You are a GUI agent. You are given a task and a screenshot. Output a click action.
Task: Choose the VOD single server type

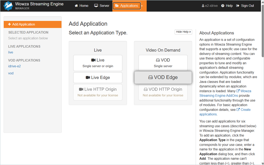(163, 63)
